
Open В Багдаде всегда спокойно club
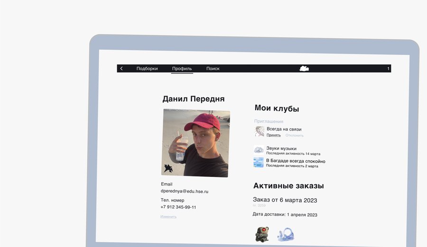(x=296, y=161)
